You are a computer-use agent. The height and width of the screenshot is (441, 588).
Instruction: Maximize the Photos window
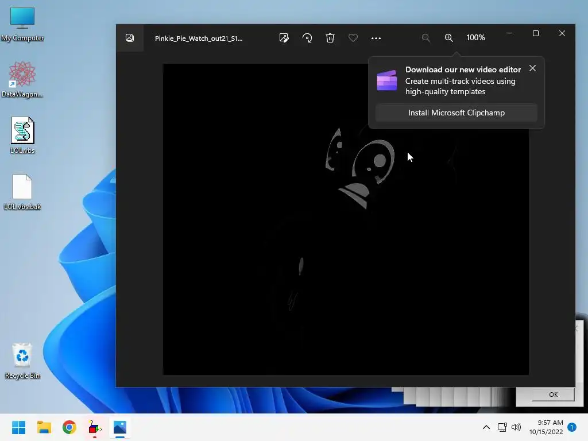click(536, 33)
